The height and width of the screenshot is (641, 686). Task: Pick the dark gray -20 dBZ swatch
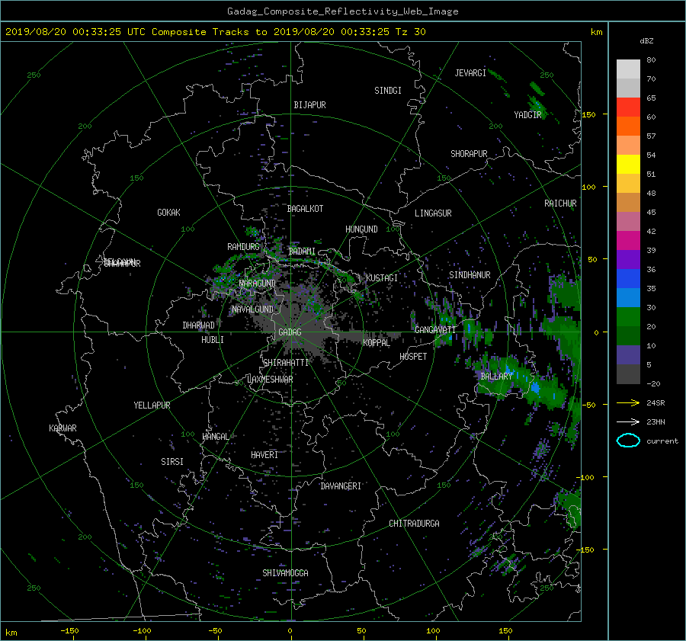628,374
